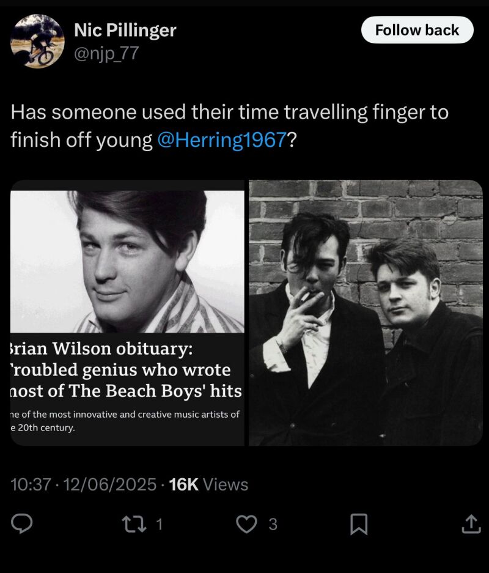Tap the @njp_77 handle
Image resolution: width=489 pixels, height=573 pixels.
pos(106,54)
